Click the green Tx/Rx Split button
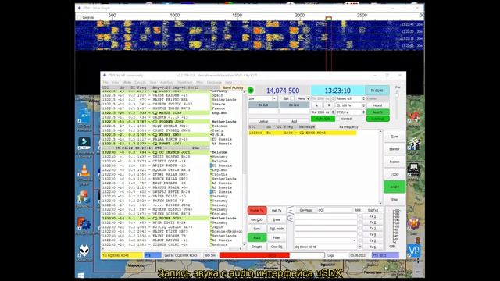The height and width of the screenshot is (281, 500). tap(323, 119)
